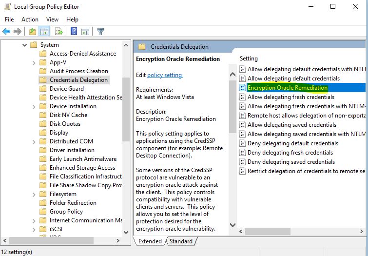Click the Forward arrow toolbar icon
Screen dimensions: 368x256
pos(18,32)
